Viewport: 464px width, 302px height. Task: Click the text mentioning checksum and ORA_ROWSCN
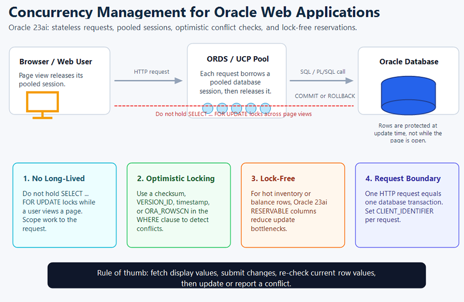pyautogui.click(x=173, y=211)
